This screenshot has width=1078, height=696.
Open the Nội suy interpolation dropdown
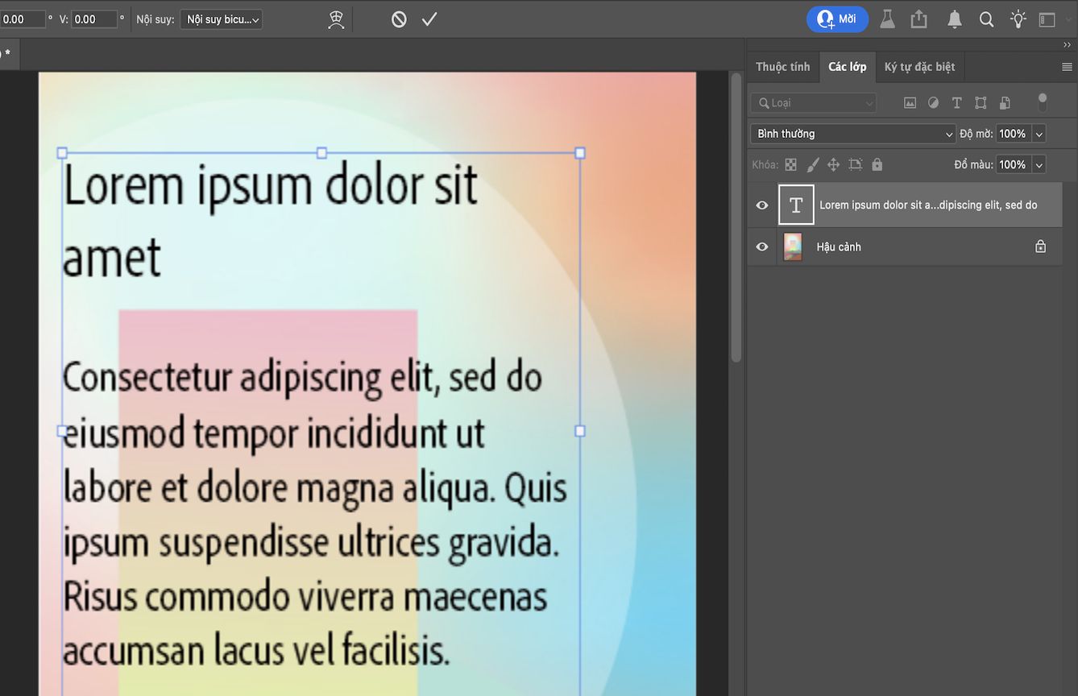(x=221, y=19)
